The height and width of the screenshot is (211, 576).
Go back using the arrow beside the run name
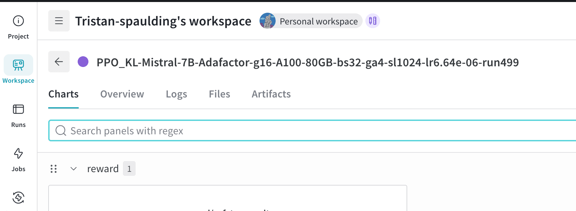[59, 62]
